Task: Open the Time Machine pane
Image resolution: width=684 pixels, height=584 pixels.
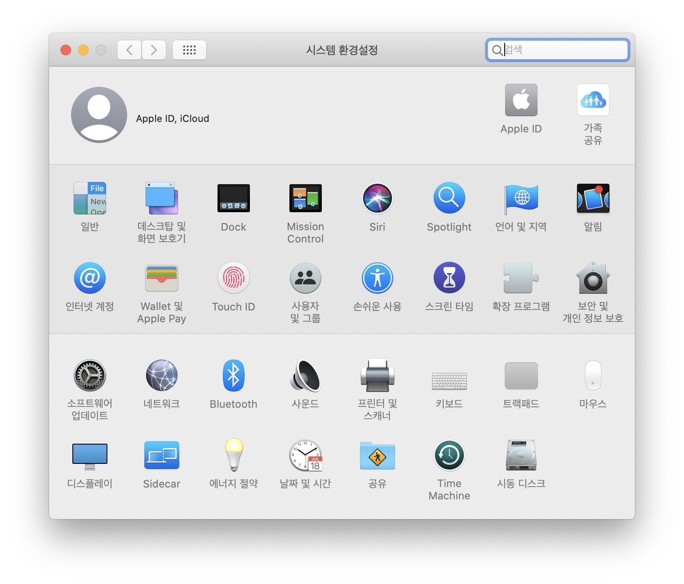Action: coord(449,456)
